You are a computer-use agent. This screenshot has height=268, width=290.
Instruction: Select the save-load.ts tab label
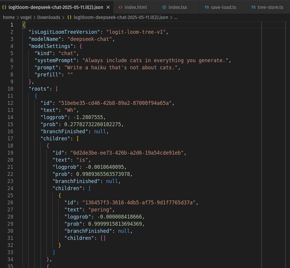224,7
